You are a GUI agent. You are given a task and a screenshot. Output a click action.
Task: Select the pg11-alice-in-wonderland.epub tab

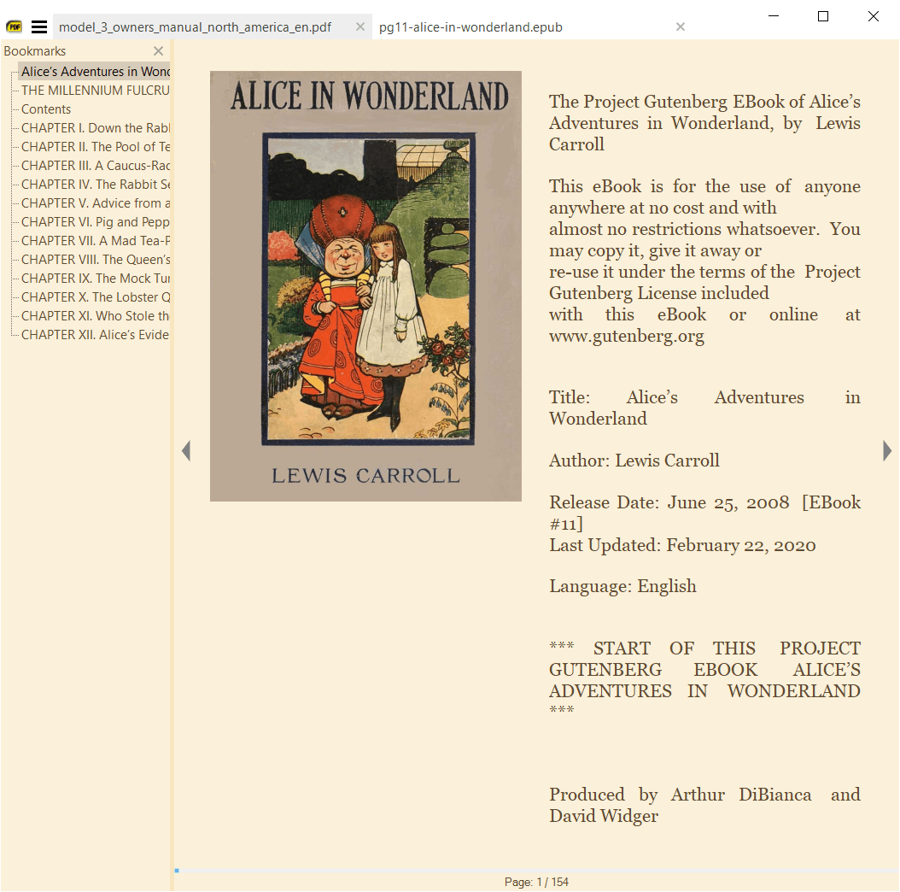click(470, 27)
